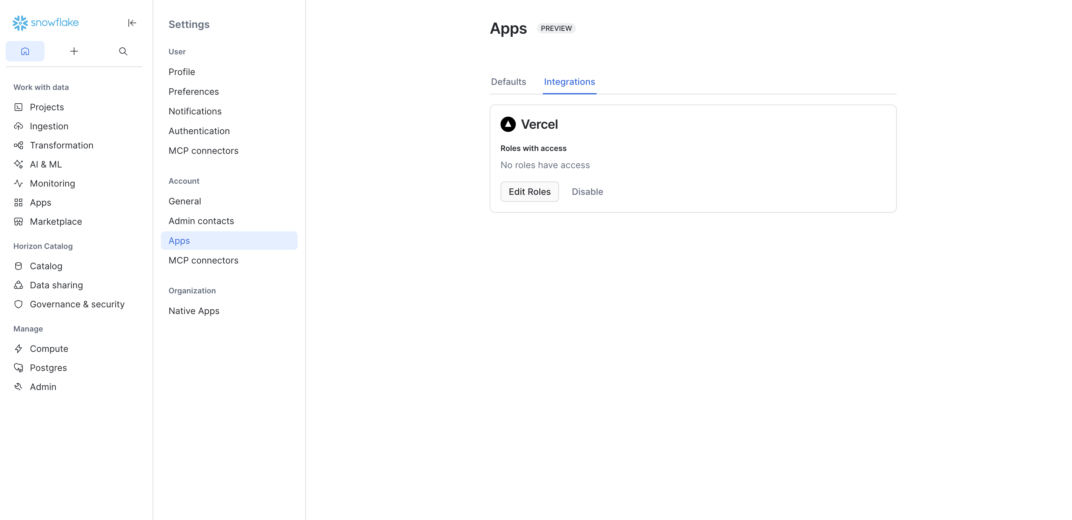Open the Home icon button
The image size is (1072, 520).
point(25,51)
